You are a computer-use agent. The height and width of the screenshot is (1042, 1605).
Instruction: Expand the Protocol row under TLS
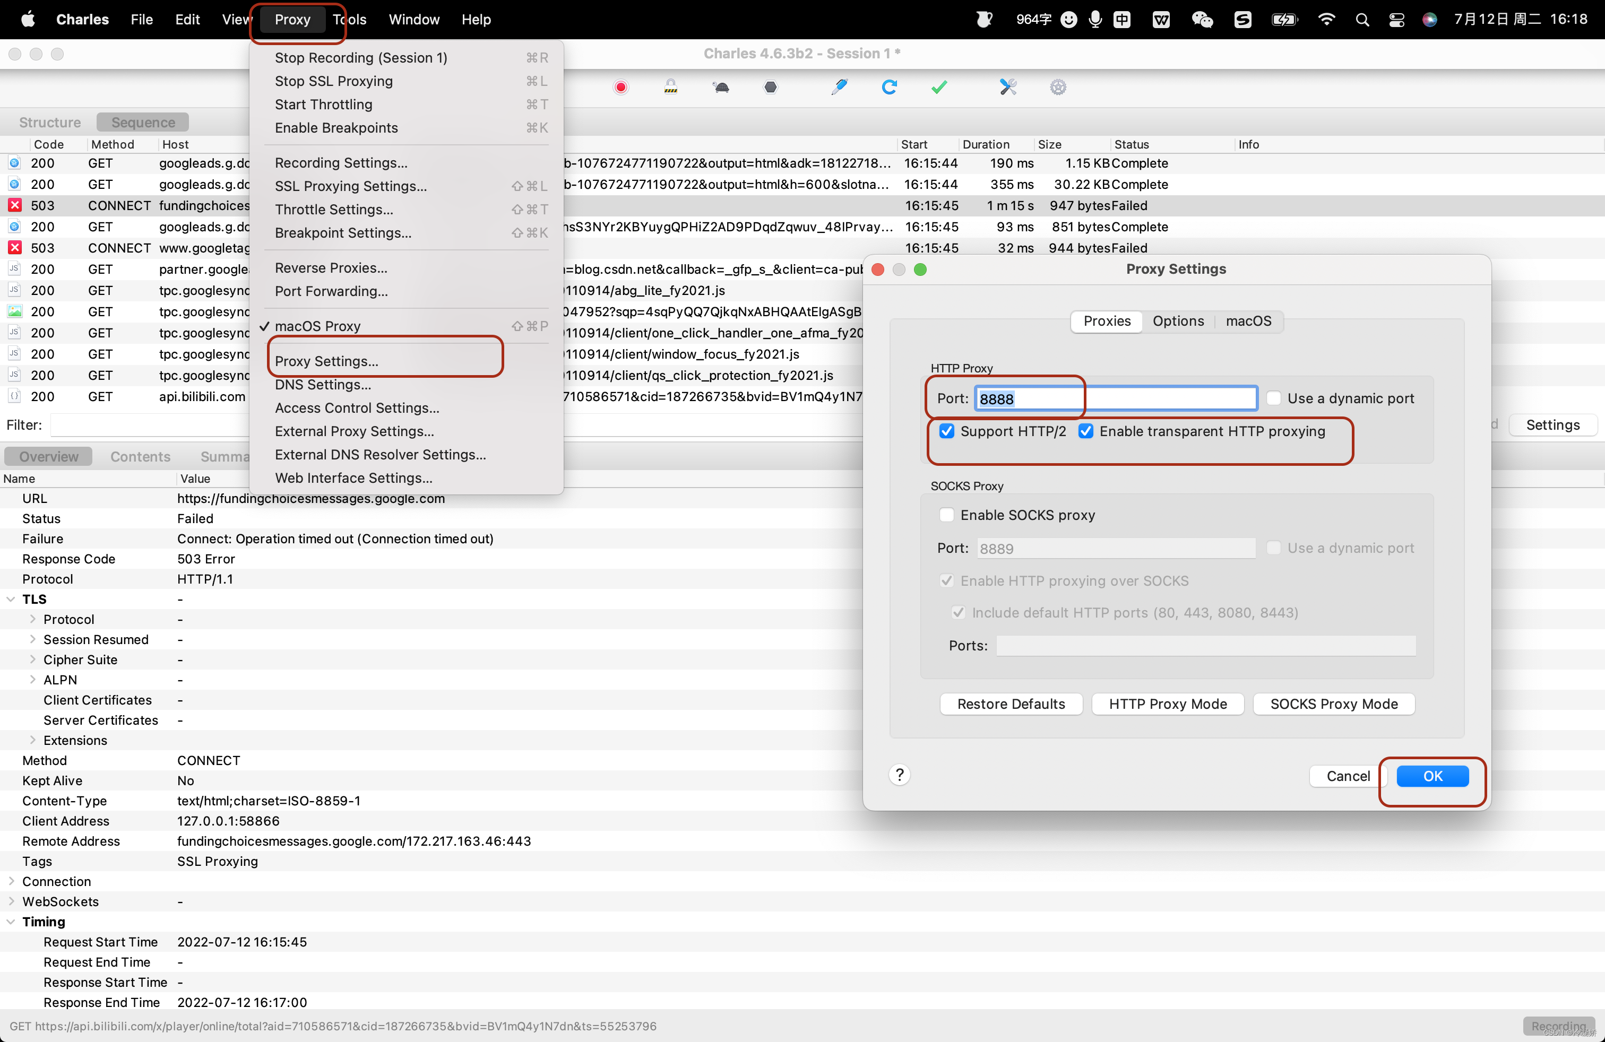32,619
